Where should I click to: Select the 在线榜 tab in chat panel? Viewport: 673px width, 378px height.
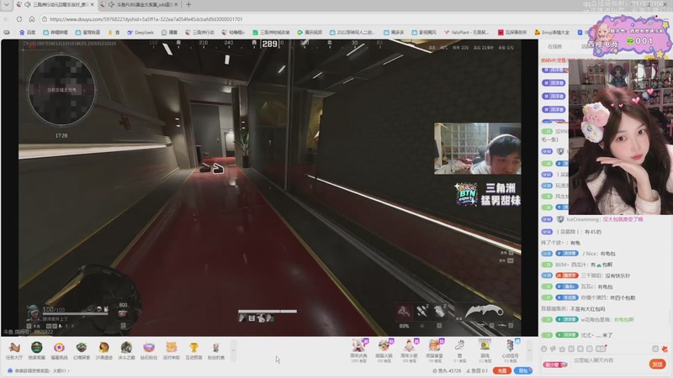554,46
